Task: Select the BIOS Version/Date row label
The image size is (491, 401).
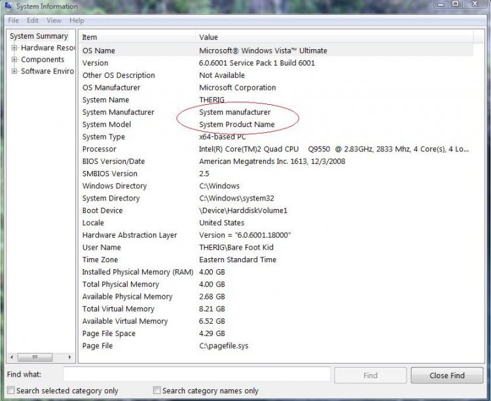Action: [113, 161]
